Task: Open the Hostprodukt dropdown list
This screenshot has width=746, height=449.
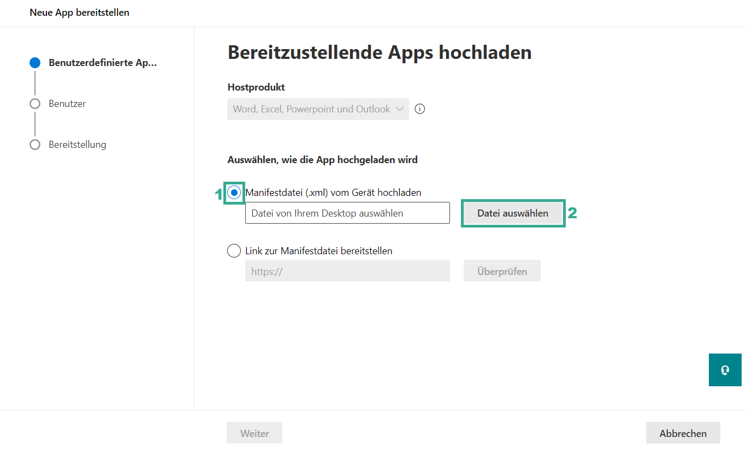Action: 311,109
